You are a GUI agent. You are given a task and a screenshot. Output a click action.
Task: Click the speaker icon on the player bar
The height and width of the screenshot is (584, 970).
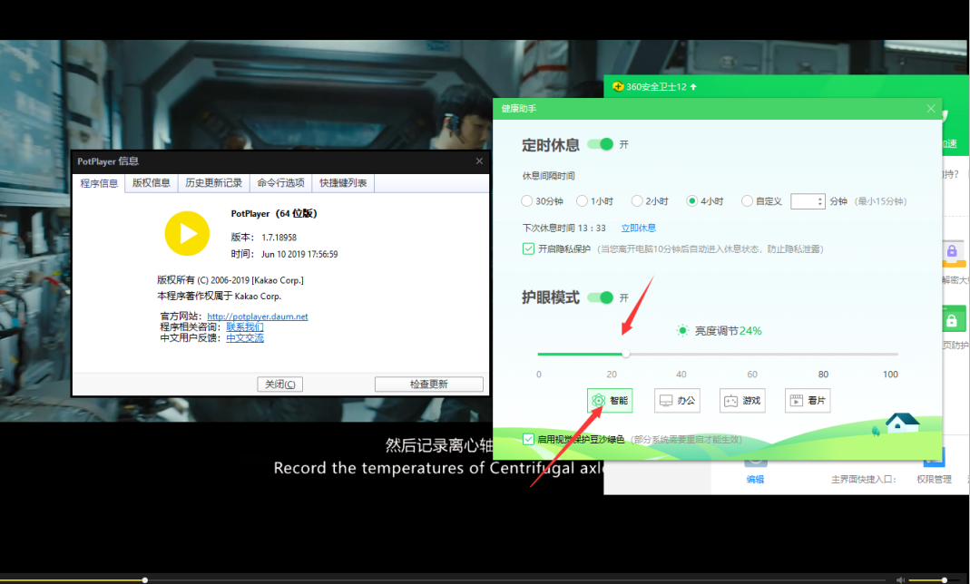click(x=899, y=578)
